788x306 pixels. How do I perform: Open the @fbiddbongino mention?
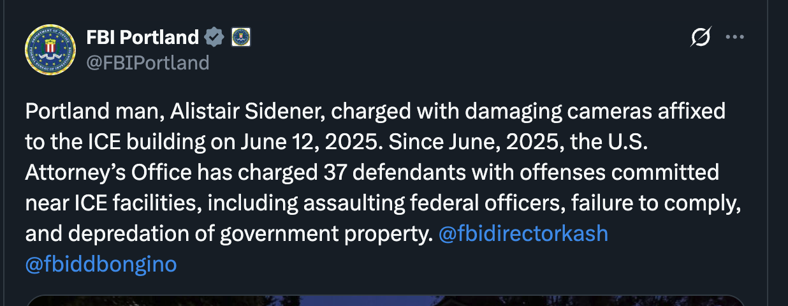tap(101, 264)
